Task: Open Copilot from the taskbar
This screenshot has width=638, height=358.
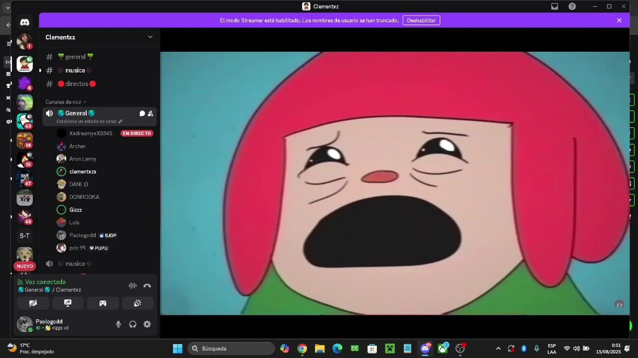Action: click(285, 349)
